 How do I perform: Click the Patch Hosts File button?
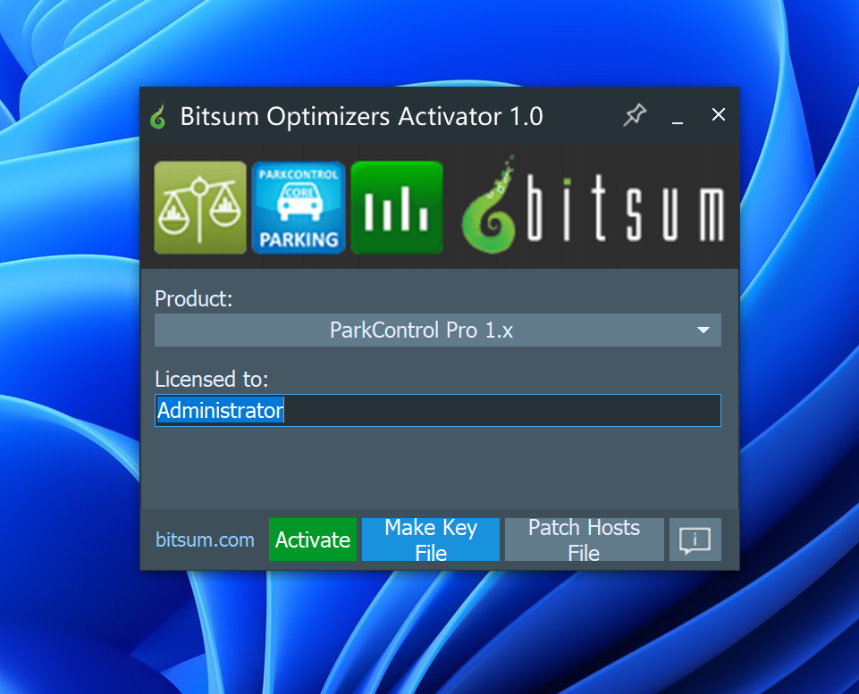coord(584,539)
